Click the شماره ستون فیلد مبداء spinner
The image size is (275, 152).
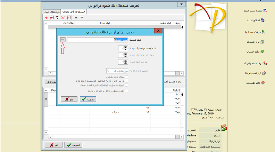coord(125,48)
